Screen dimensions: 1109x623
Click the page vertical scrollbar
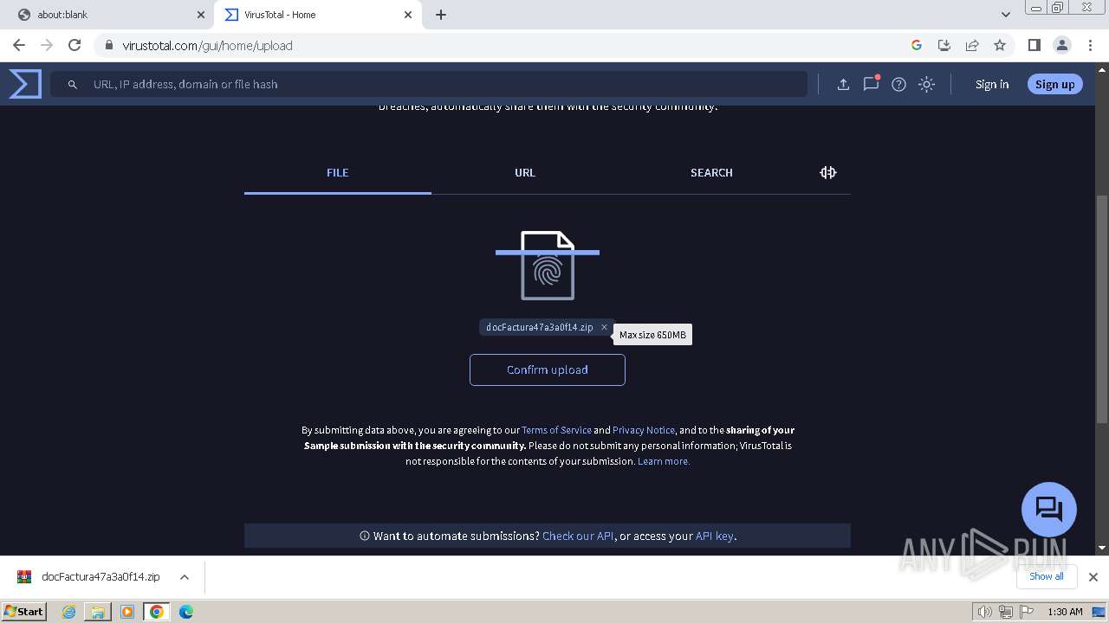[1102, 309]
